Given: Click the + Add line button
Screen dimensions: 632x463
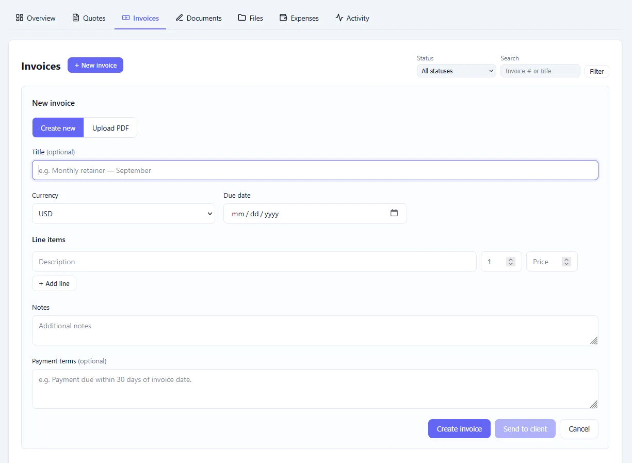Looking at the screenshot, I should click(x=54, y=283).
